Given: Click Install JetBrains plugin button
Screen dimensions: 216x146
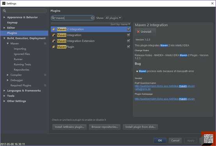Looking at the screenshot, I should click(69, 127).
